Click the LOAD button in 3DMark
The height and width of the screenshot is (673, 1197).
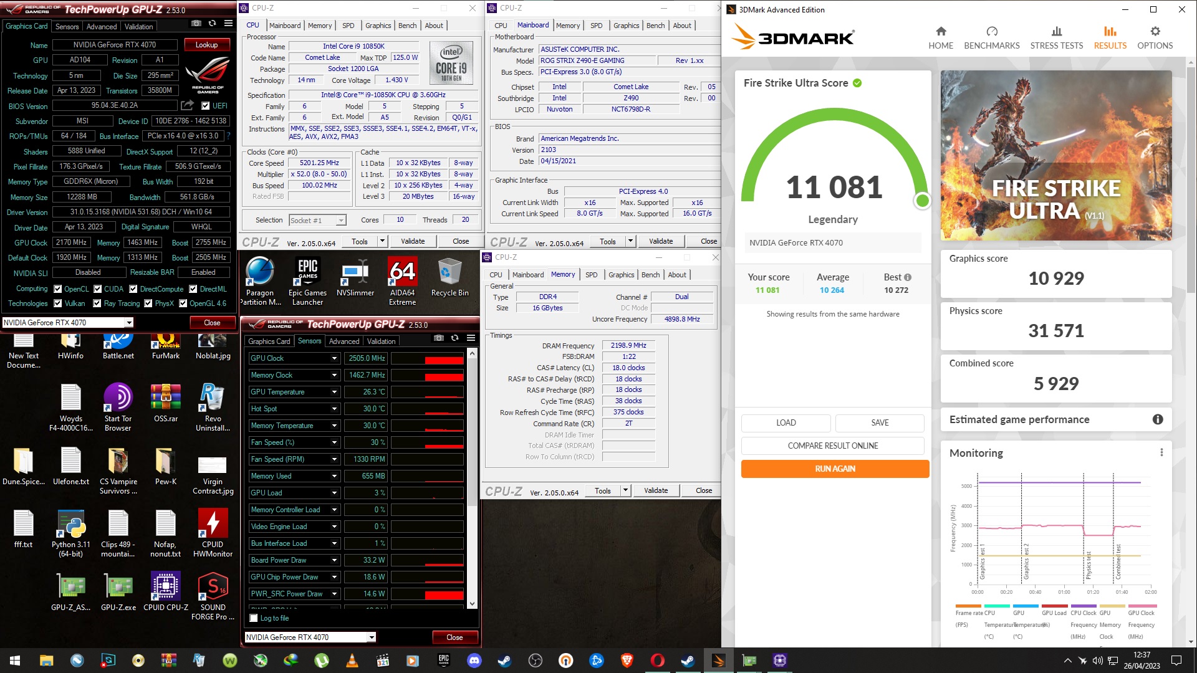click(786, 422)
